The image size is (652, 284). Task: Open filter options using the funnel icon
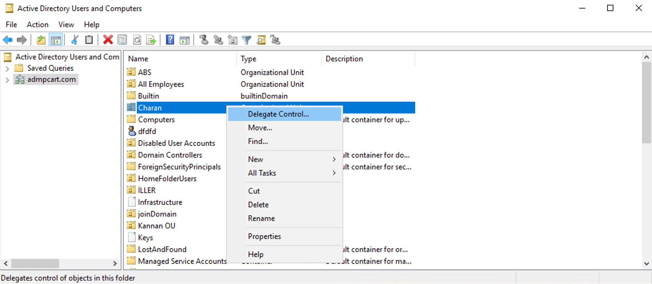click(x=246, y=40)
